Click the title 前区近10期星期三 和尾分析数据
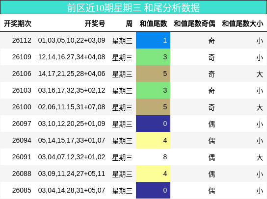The height and width of the screenshot is (199, 267). click(x=133, y=8)
